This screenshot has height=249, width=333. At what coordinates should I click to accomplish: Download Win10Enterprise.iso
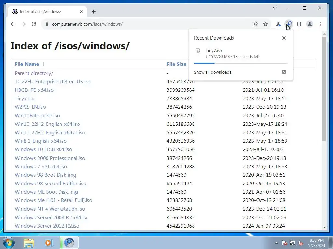(37, 116)
